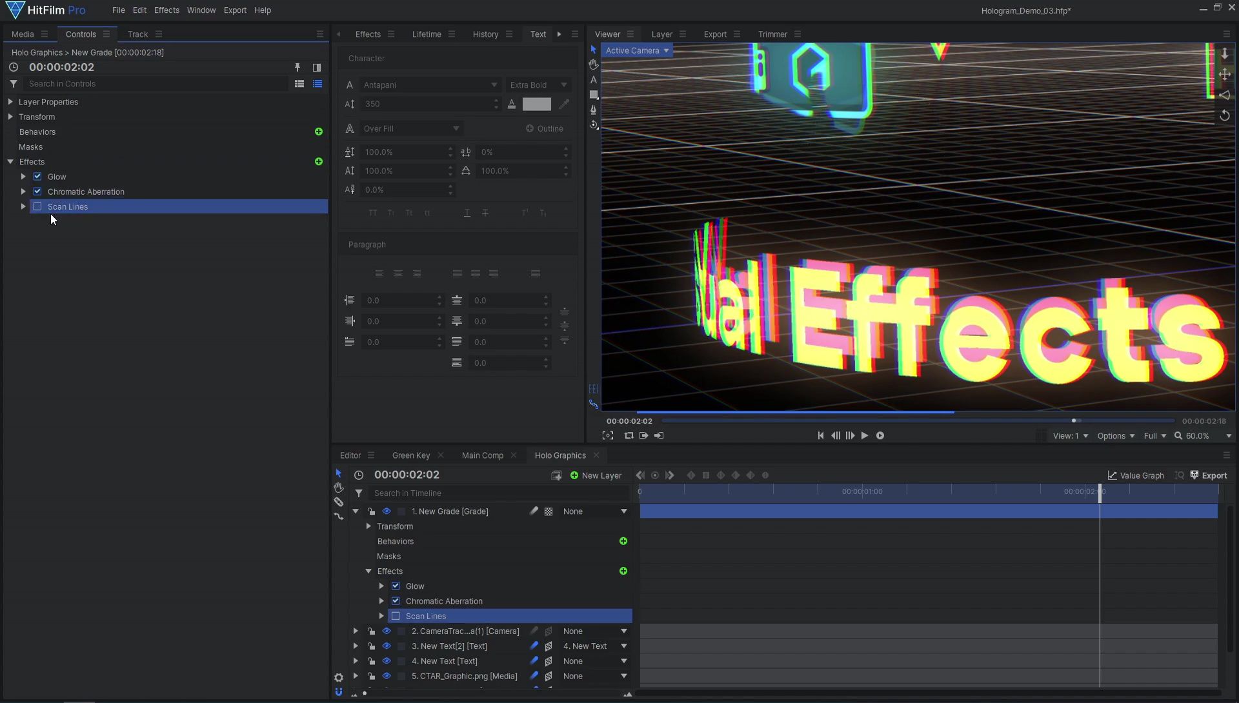Add a new effect with Controls plus icon
The width and height of the screenshot is (1239, 703).
pyautogui.click(x=319, y=162)
